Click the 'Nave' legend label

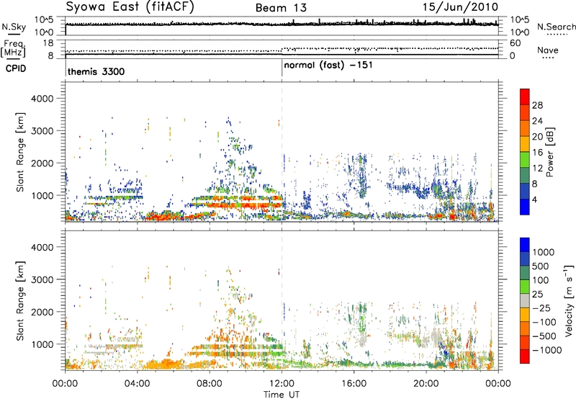click(548, 50)
